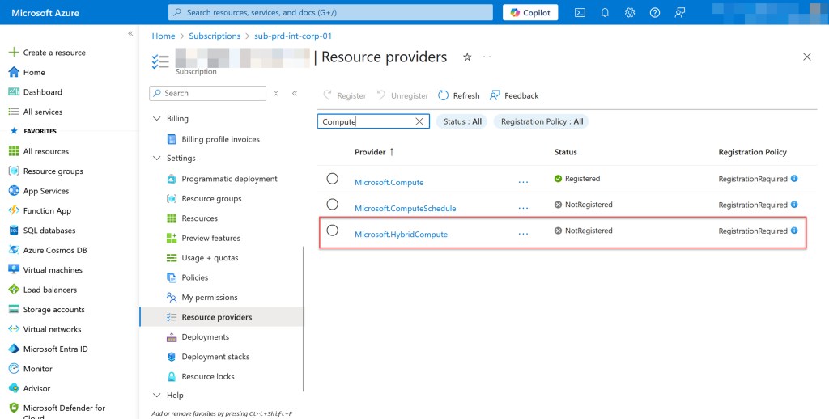Open Virtual machines in left sidebar

pyautogui.click(x=53, y=270)
